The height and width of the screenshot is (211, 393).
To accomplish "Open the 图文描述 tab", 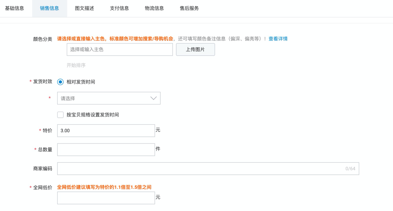I will point(84,8).
